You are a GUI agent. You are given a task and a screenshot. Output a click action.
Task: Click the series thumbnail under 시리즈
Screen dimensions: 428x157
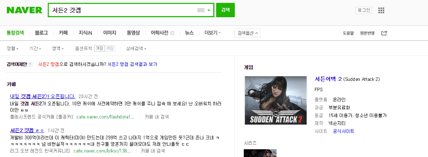[261, 153]
